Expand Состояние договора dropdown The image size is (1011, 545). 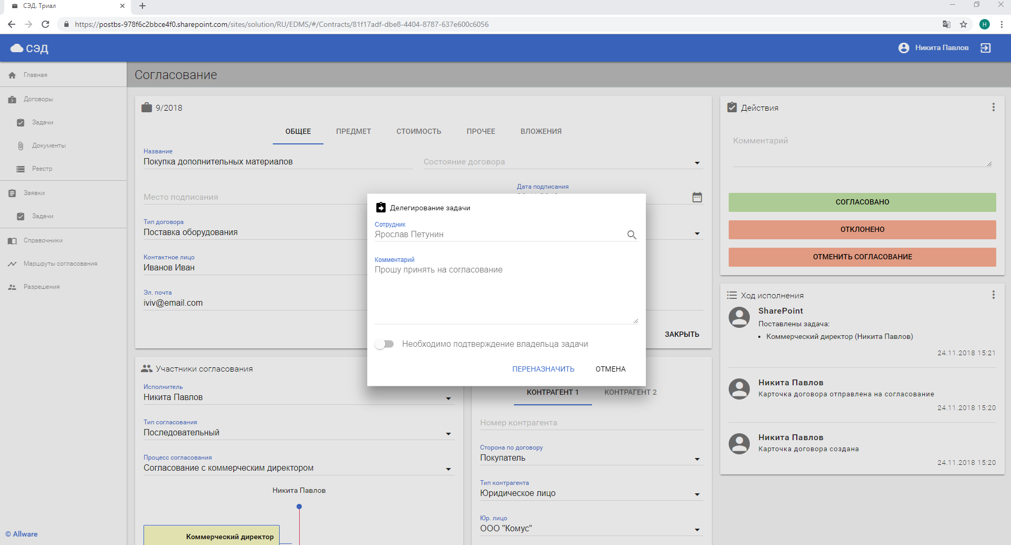[x=697, y=163]
